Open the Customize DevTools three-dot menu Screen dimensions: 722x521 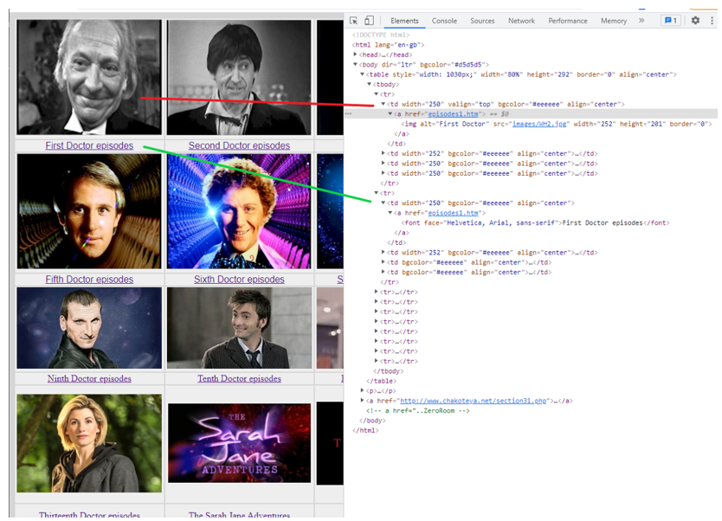pyautogui.click(x=710, y=19)
